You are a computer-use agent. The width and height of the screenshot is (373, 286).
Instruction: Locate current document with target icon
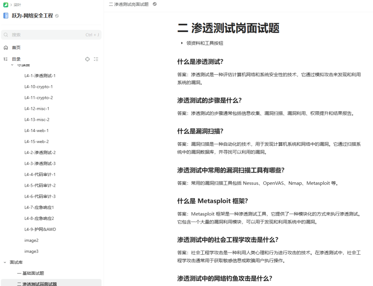pyautogui.click(x=87, y=59)
